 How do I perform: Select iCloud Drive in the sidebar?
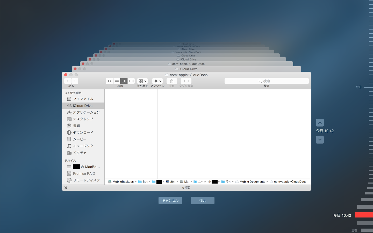tap(83, 106)
